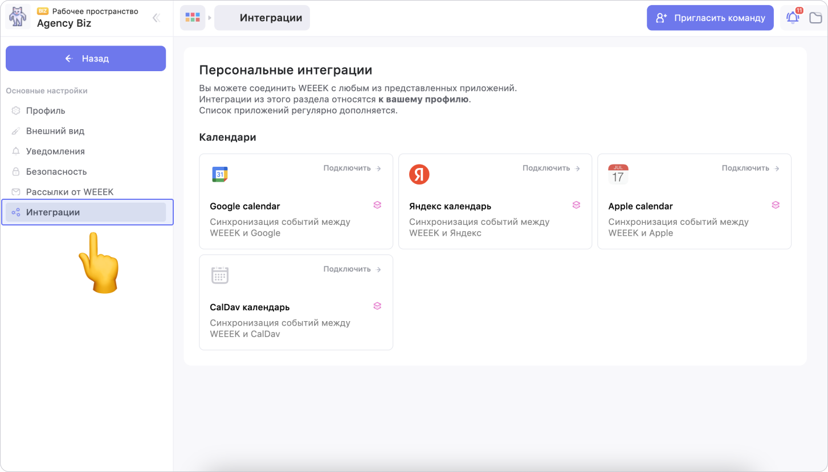Open Безопасность settings section
The image size is (828, 472).
(56, 171)
